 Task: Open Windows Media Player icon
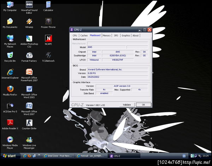click(x=10, y=143)
